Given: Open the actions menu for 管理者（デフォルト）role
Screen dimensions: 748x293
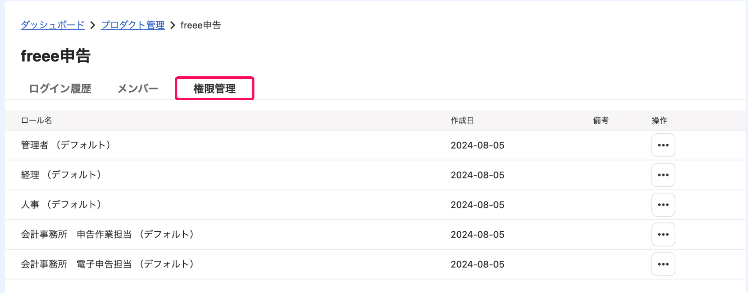Looking at the screenshot, I should point(663,145).
